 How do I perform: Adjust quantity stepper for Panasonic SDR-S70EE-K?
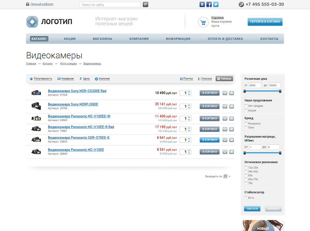pyautogui.click(x=189, y=140)
